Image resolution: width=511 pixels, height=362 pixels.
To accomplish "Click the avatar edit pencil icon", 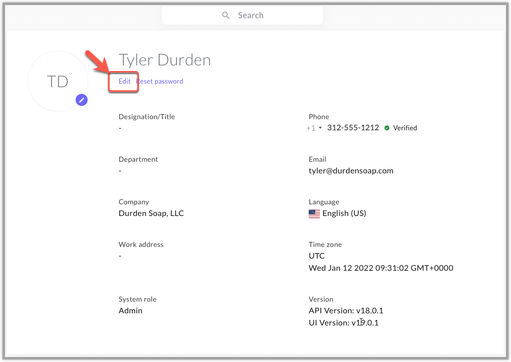I will point(82,100).
